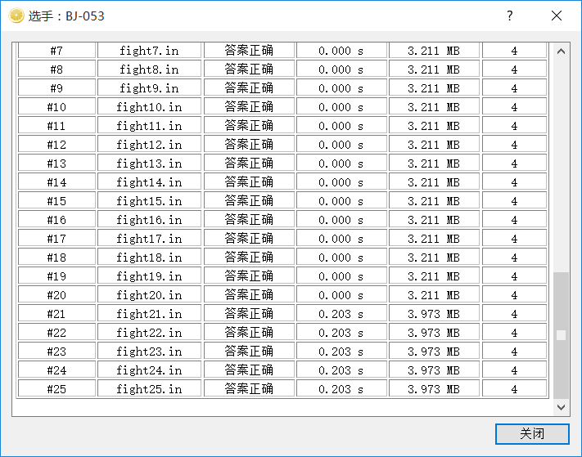Click the 0.000 s time in row #9
582x457 pixels.
341,88
